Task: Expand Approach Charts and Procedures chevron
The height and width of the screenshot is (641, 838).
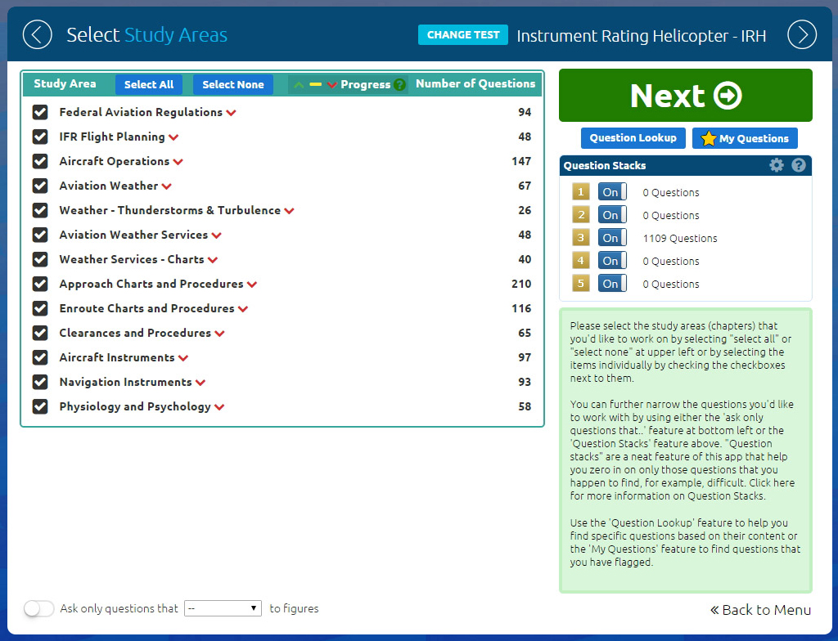Action: coord(252,285)
